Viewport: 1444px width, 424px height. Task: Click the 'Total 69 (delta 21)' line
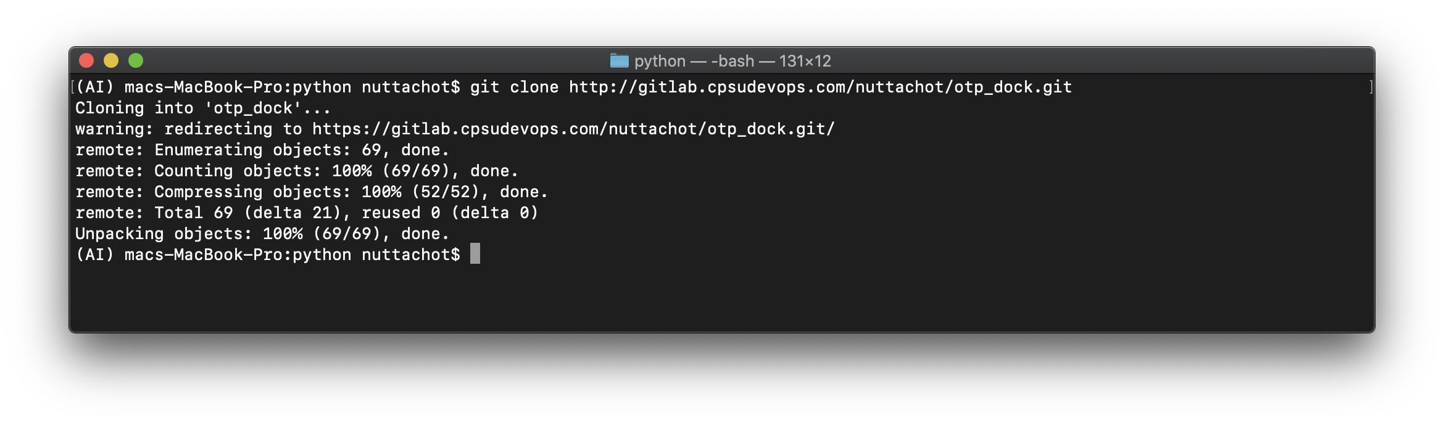pyautogui.click(x=307, y=213)
